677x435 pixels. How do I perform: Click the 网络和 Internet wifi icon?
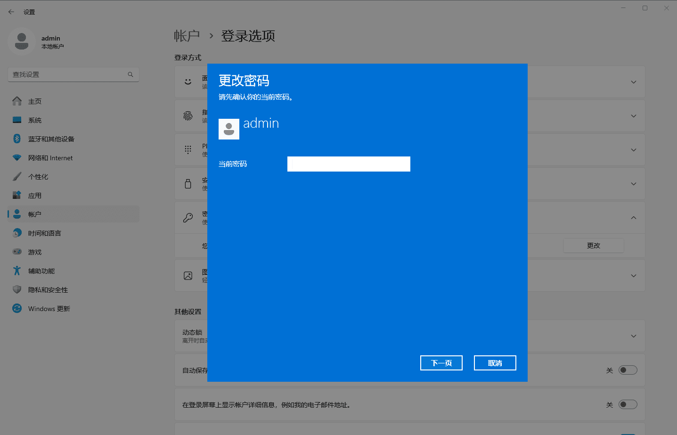(17, 158)
